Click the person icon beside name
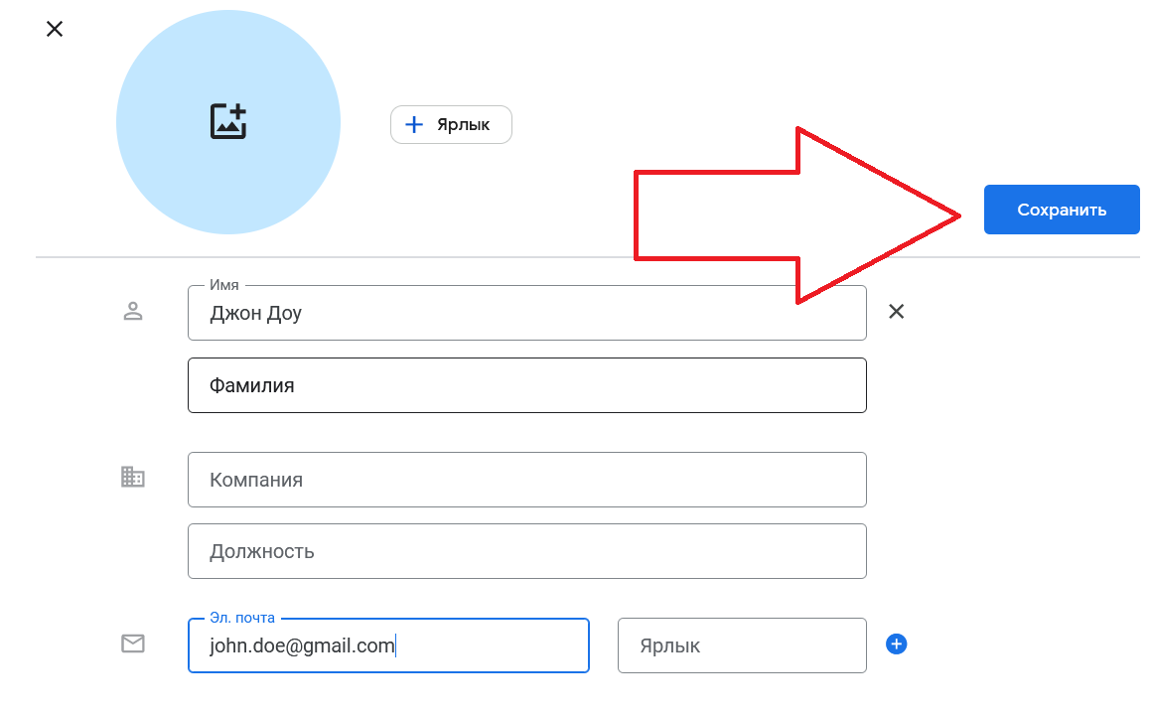1151x715 pixels. coord(133,312)
